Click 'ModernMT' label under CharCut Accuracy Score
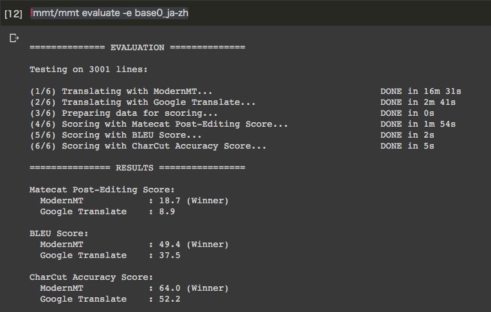491x312 pixels. pyautogui.click(x=62, y=288)
